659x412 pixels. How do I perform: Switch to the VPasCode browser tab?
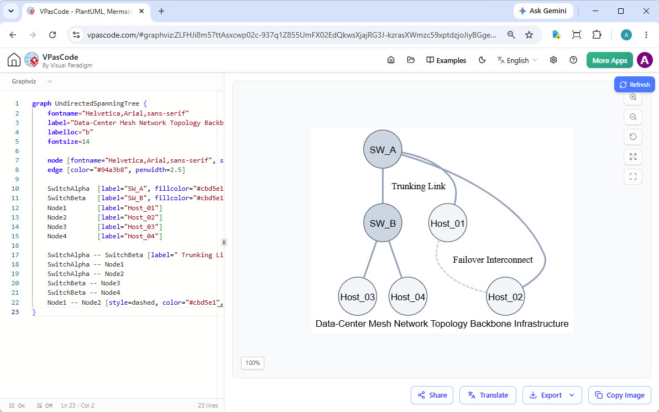pyautogui.click(x=86, y=12)
